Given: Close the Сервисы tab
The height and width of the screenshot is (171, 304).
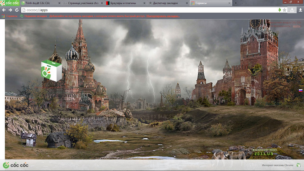Looking at the screenshot, I should coord(229,3).
